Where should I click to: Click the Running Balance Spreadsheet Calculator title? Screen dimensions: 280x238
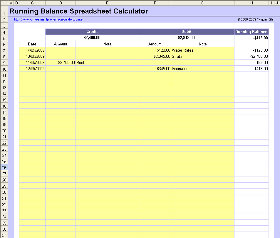[x=79, y=11]
